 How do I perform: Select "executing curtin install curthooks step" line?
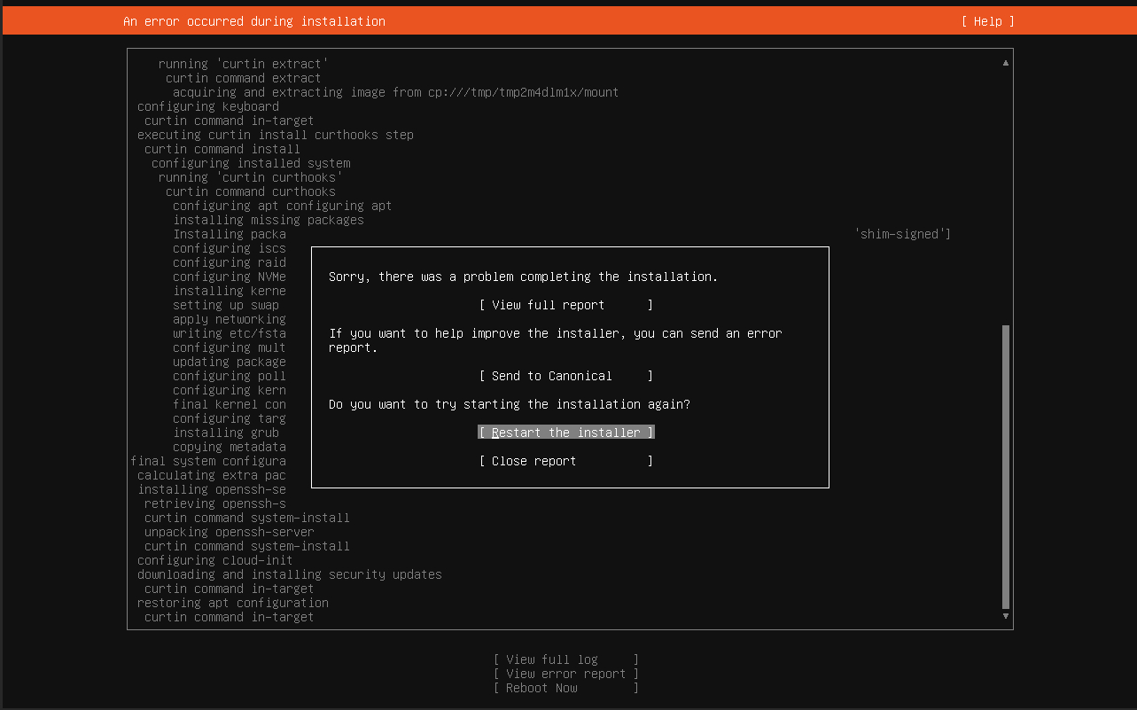tap(275, 135)
